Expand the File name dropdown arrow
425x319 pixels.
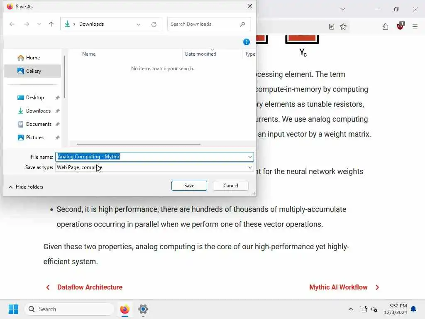pyautogui.click(x=250, y=157)
